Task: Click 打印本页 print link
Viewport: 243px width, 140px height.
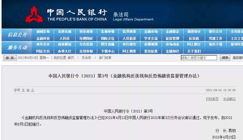Action: [212, 99]
